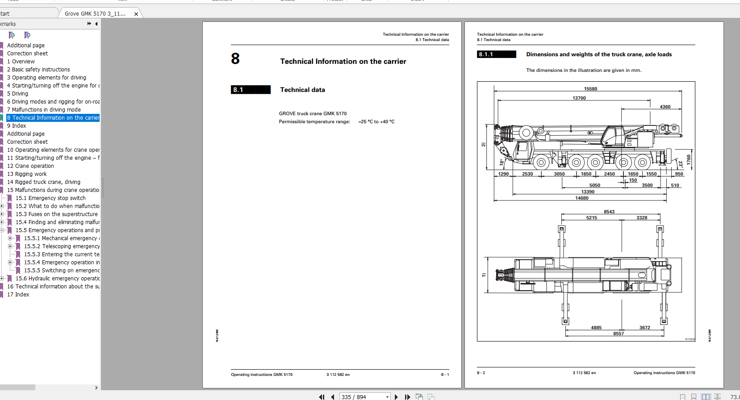Click the 8.1.1 Dimensions and weights heading

click(599, 54)
